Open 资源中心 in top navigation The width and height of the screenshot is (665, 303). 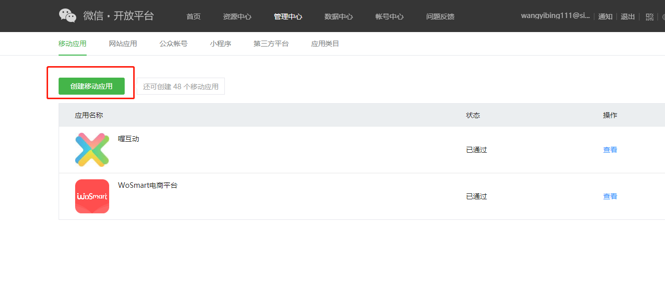[237, 17]
